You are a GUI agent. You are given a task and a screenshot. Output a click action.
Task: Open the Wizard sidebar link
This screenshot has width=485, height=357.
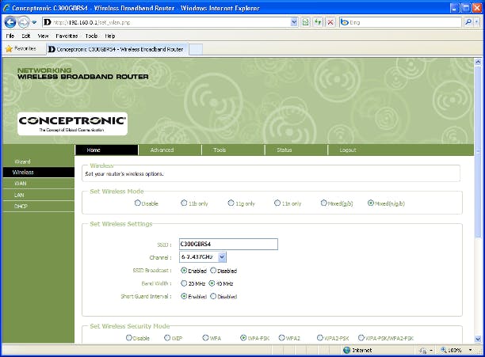(x=22, y=161)
